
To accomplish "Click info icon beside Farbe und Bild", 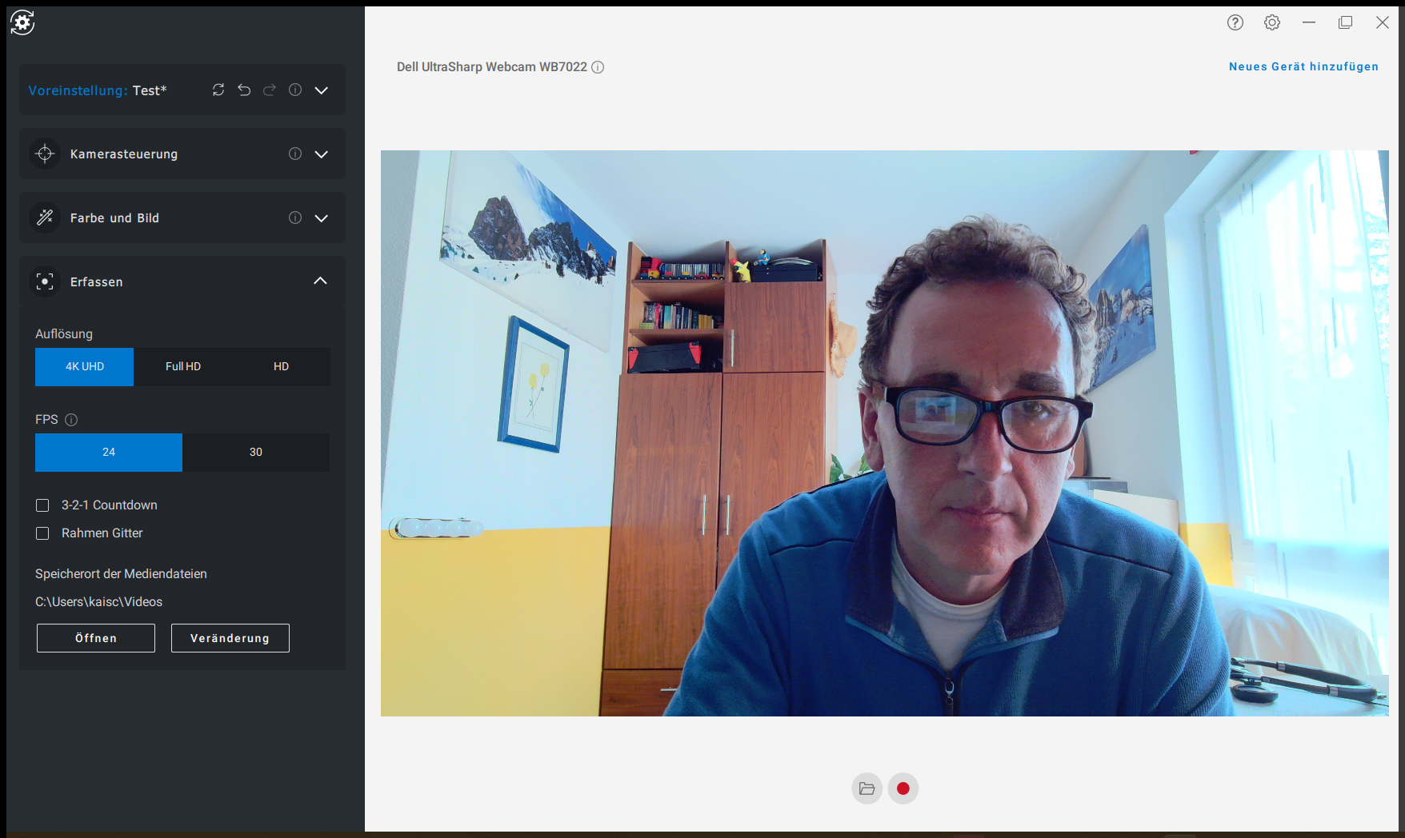I will tap(295, 217).
